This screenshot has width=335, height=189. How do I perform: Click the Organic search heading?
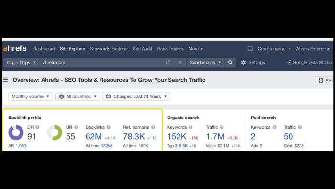[x=183, y=118]
